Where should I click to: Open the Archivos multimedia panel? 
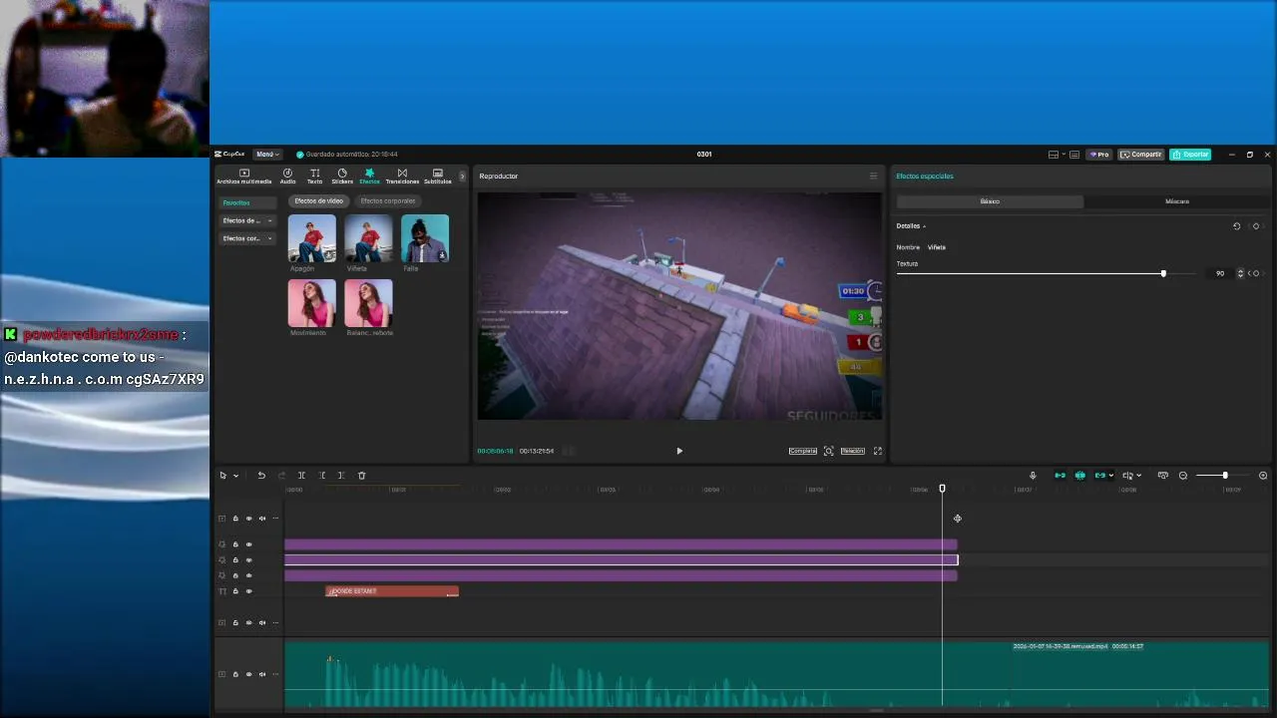tap(243, 177)
